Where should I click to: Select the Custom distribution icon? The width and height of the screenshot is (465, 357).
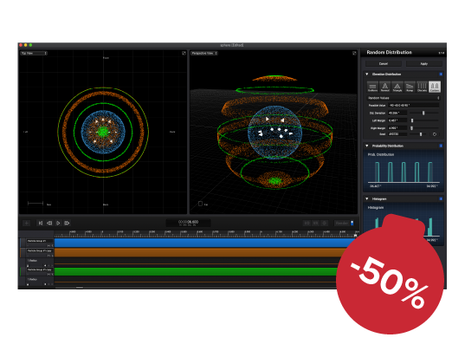tap(435, 87)
